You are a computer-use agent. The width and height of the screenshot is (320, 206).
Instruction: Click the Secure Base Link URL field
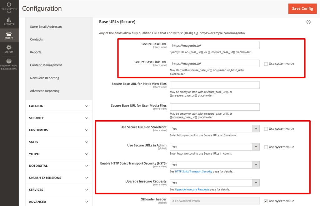(x=215, y=64)
